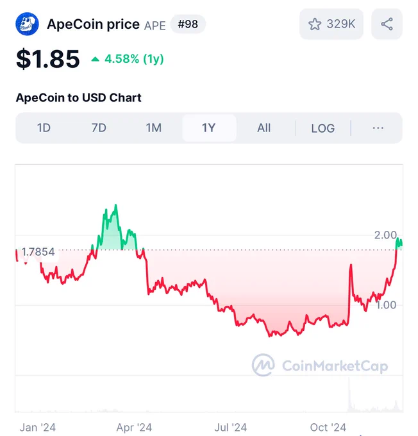Open the three-dots more chart options
The image size is (418, 436).
378,128
